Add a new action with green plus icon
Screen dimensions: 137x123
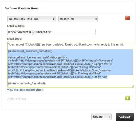(x=127, y=98)
